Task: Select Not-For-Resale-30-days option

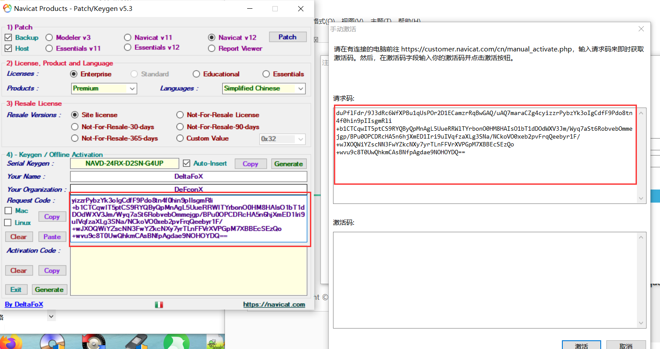Action: coord(75,127)
